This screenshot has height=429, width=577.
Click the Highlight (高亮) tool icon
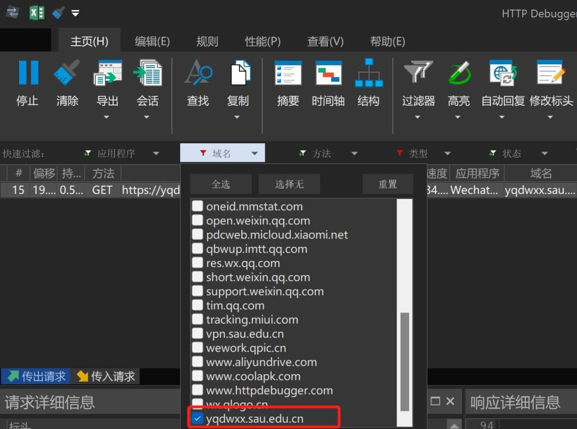click(x=459, y=73)
